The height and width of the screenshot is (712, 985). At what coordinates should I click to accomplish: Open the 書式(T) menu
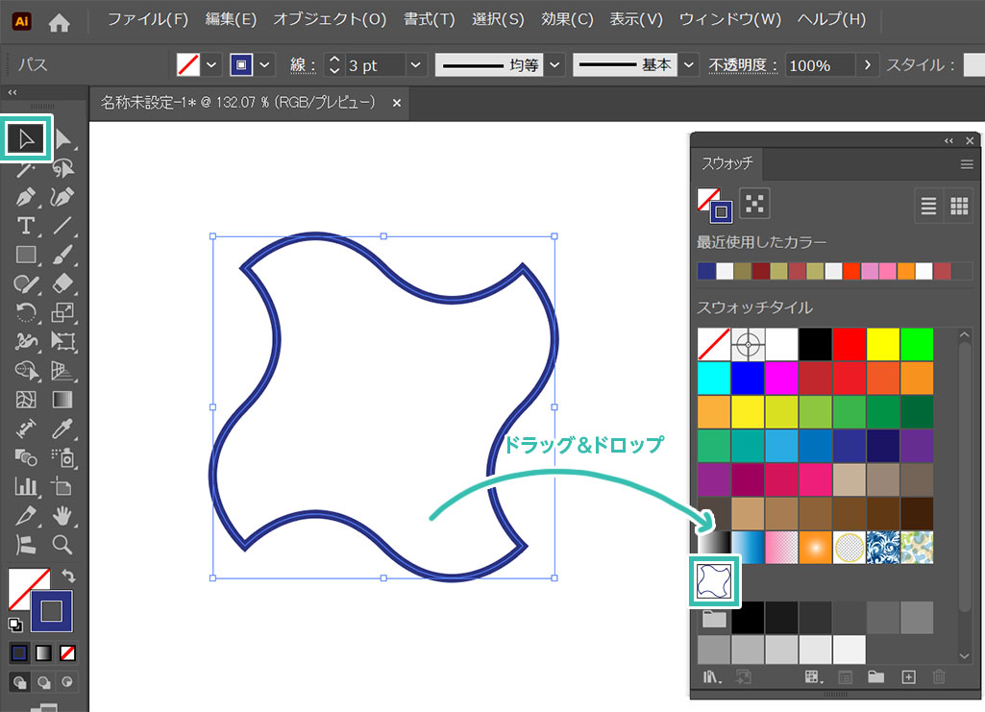point(429,20)
